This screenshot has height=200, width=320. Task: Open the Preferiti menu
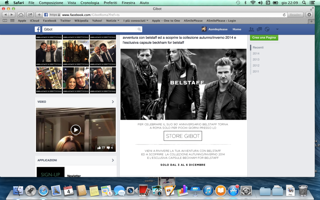[x=110, y=3]
